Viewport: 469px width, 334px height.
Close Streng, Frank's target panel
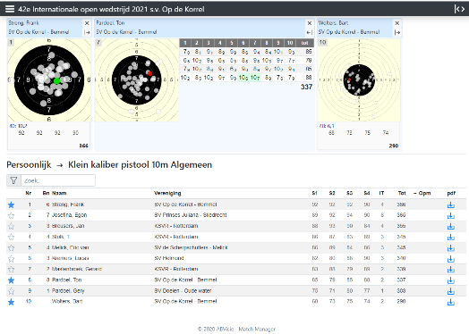click(x=87, y=23)
